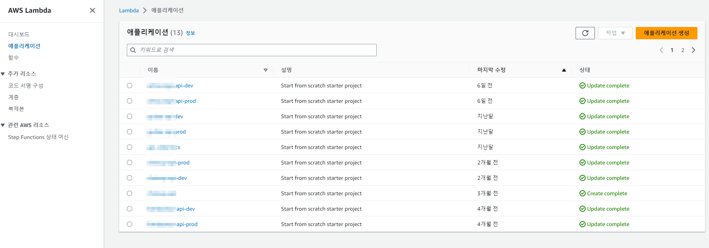709x248 pixels.
Task: Go to previous page arrow in pagination
Action: [661, 50]
